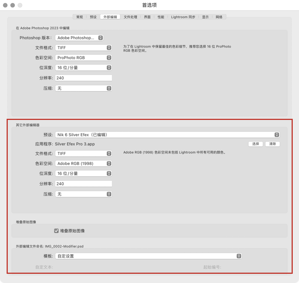
Task: Select the 外部编辑 tab
Action: click(x=110, y=17)
